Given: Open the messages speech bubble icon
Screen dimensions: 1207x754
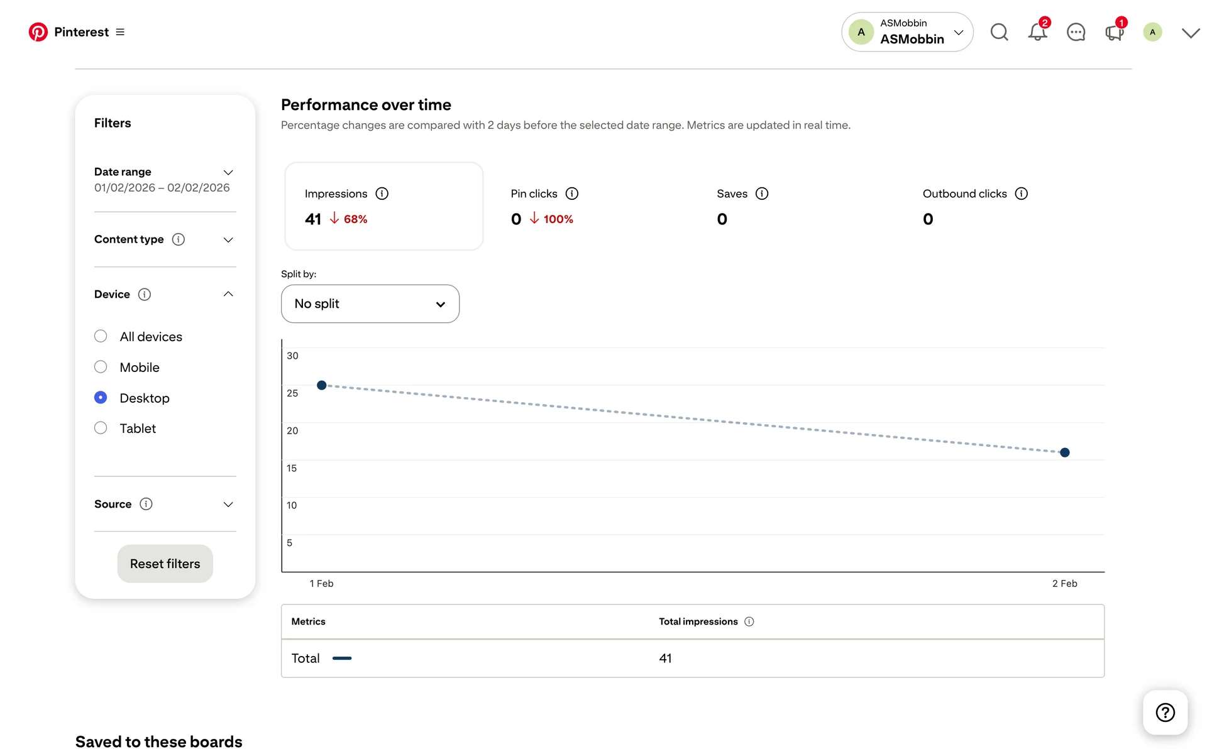Looking at the screenshot, I should click(x=1076, y=32).
